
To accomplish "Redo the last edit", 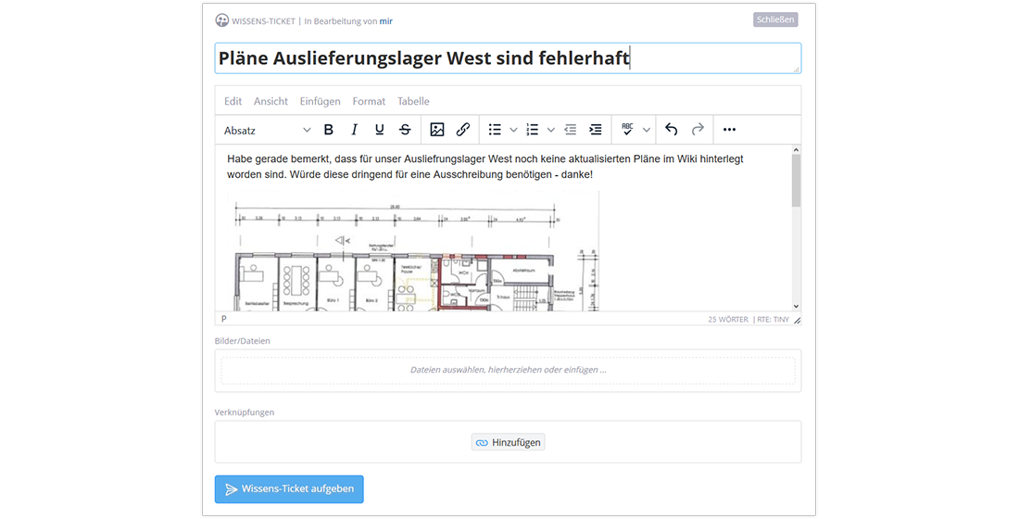I will click(698, 130).
